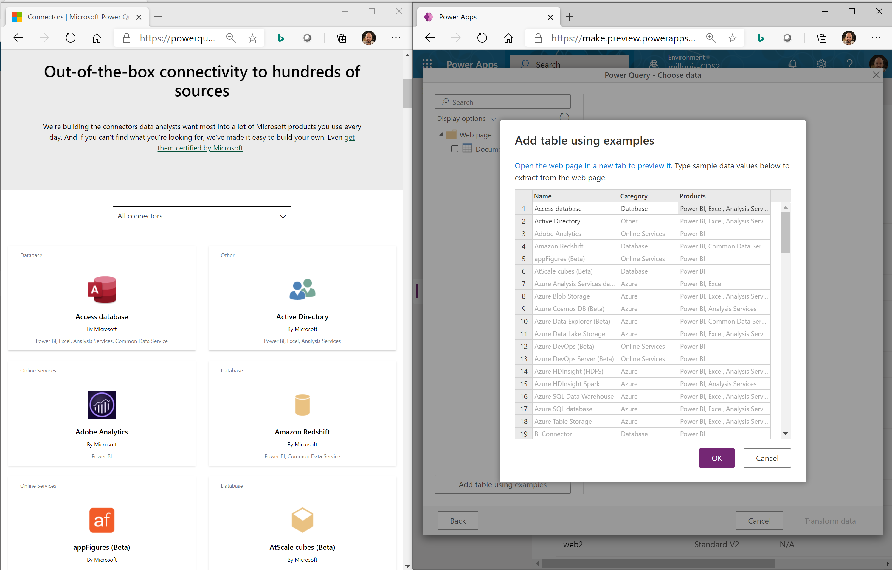Click the purple OK button
892x570 pixels.
pos(716,458)
